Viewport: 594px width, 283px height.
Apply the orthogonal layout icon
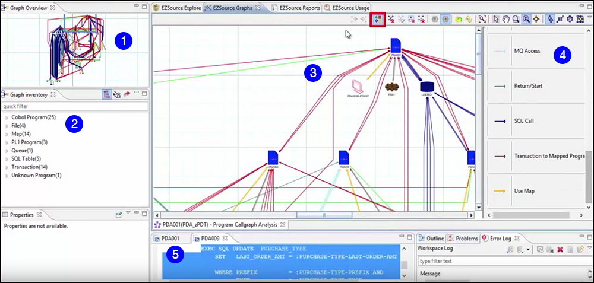(560, 19)
